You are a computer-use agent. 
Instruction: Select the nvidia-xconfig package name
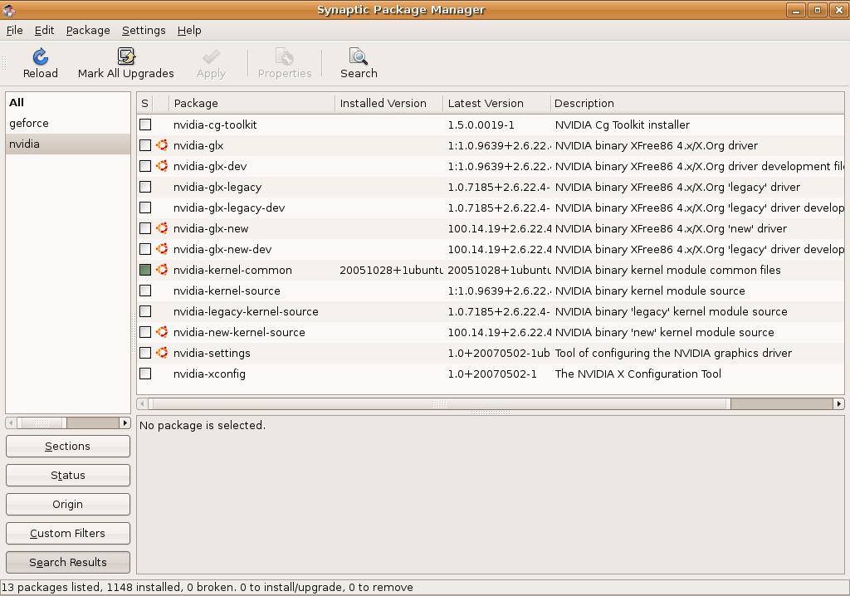(209, 374)
